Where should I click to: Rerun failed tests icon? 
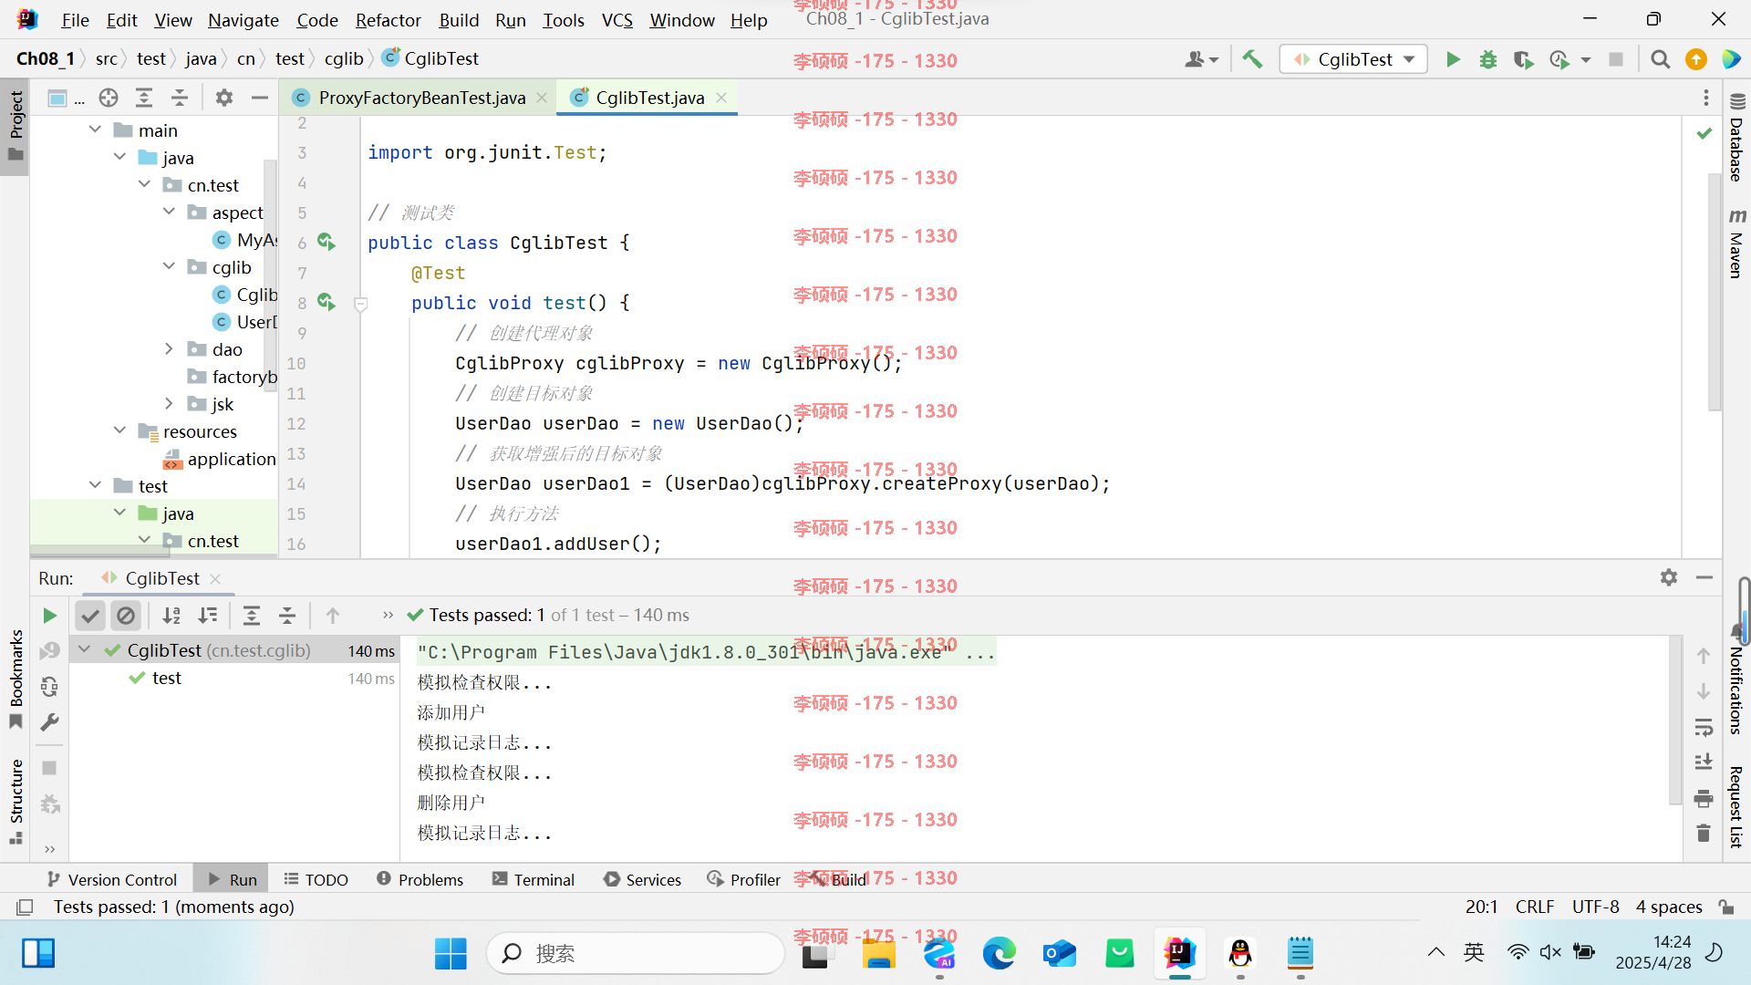(x=50, y=650)
